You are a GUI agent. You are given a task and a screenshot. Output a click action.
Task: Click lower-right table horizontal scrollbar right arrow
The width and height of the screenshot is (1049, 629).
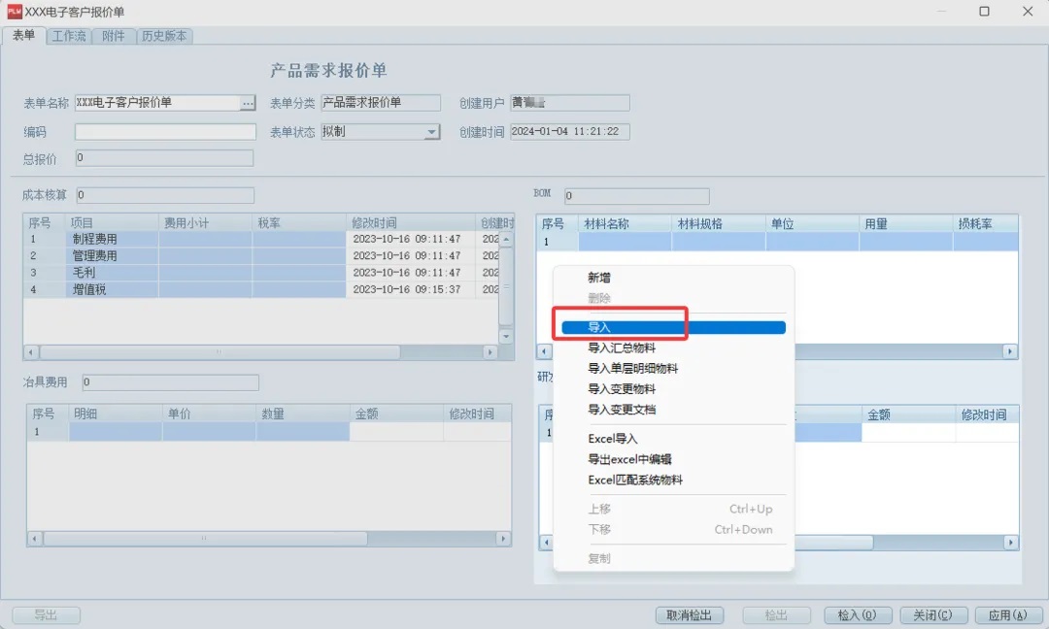(1011, 543)
